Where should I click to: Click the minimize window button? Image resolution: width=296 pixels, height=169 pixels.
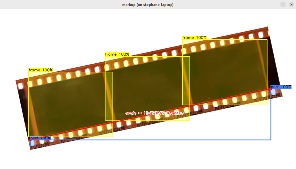283,5
